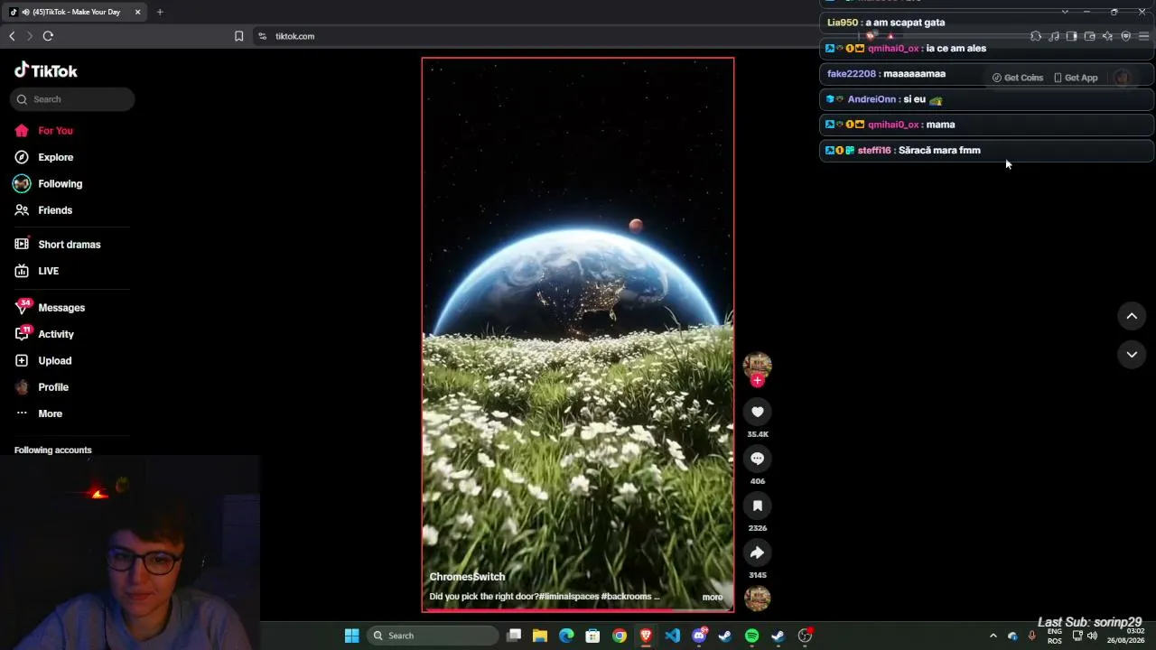Open the Friends page
The image size is (1156, 650).
(43, 210)
